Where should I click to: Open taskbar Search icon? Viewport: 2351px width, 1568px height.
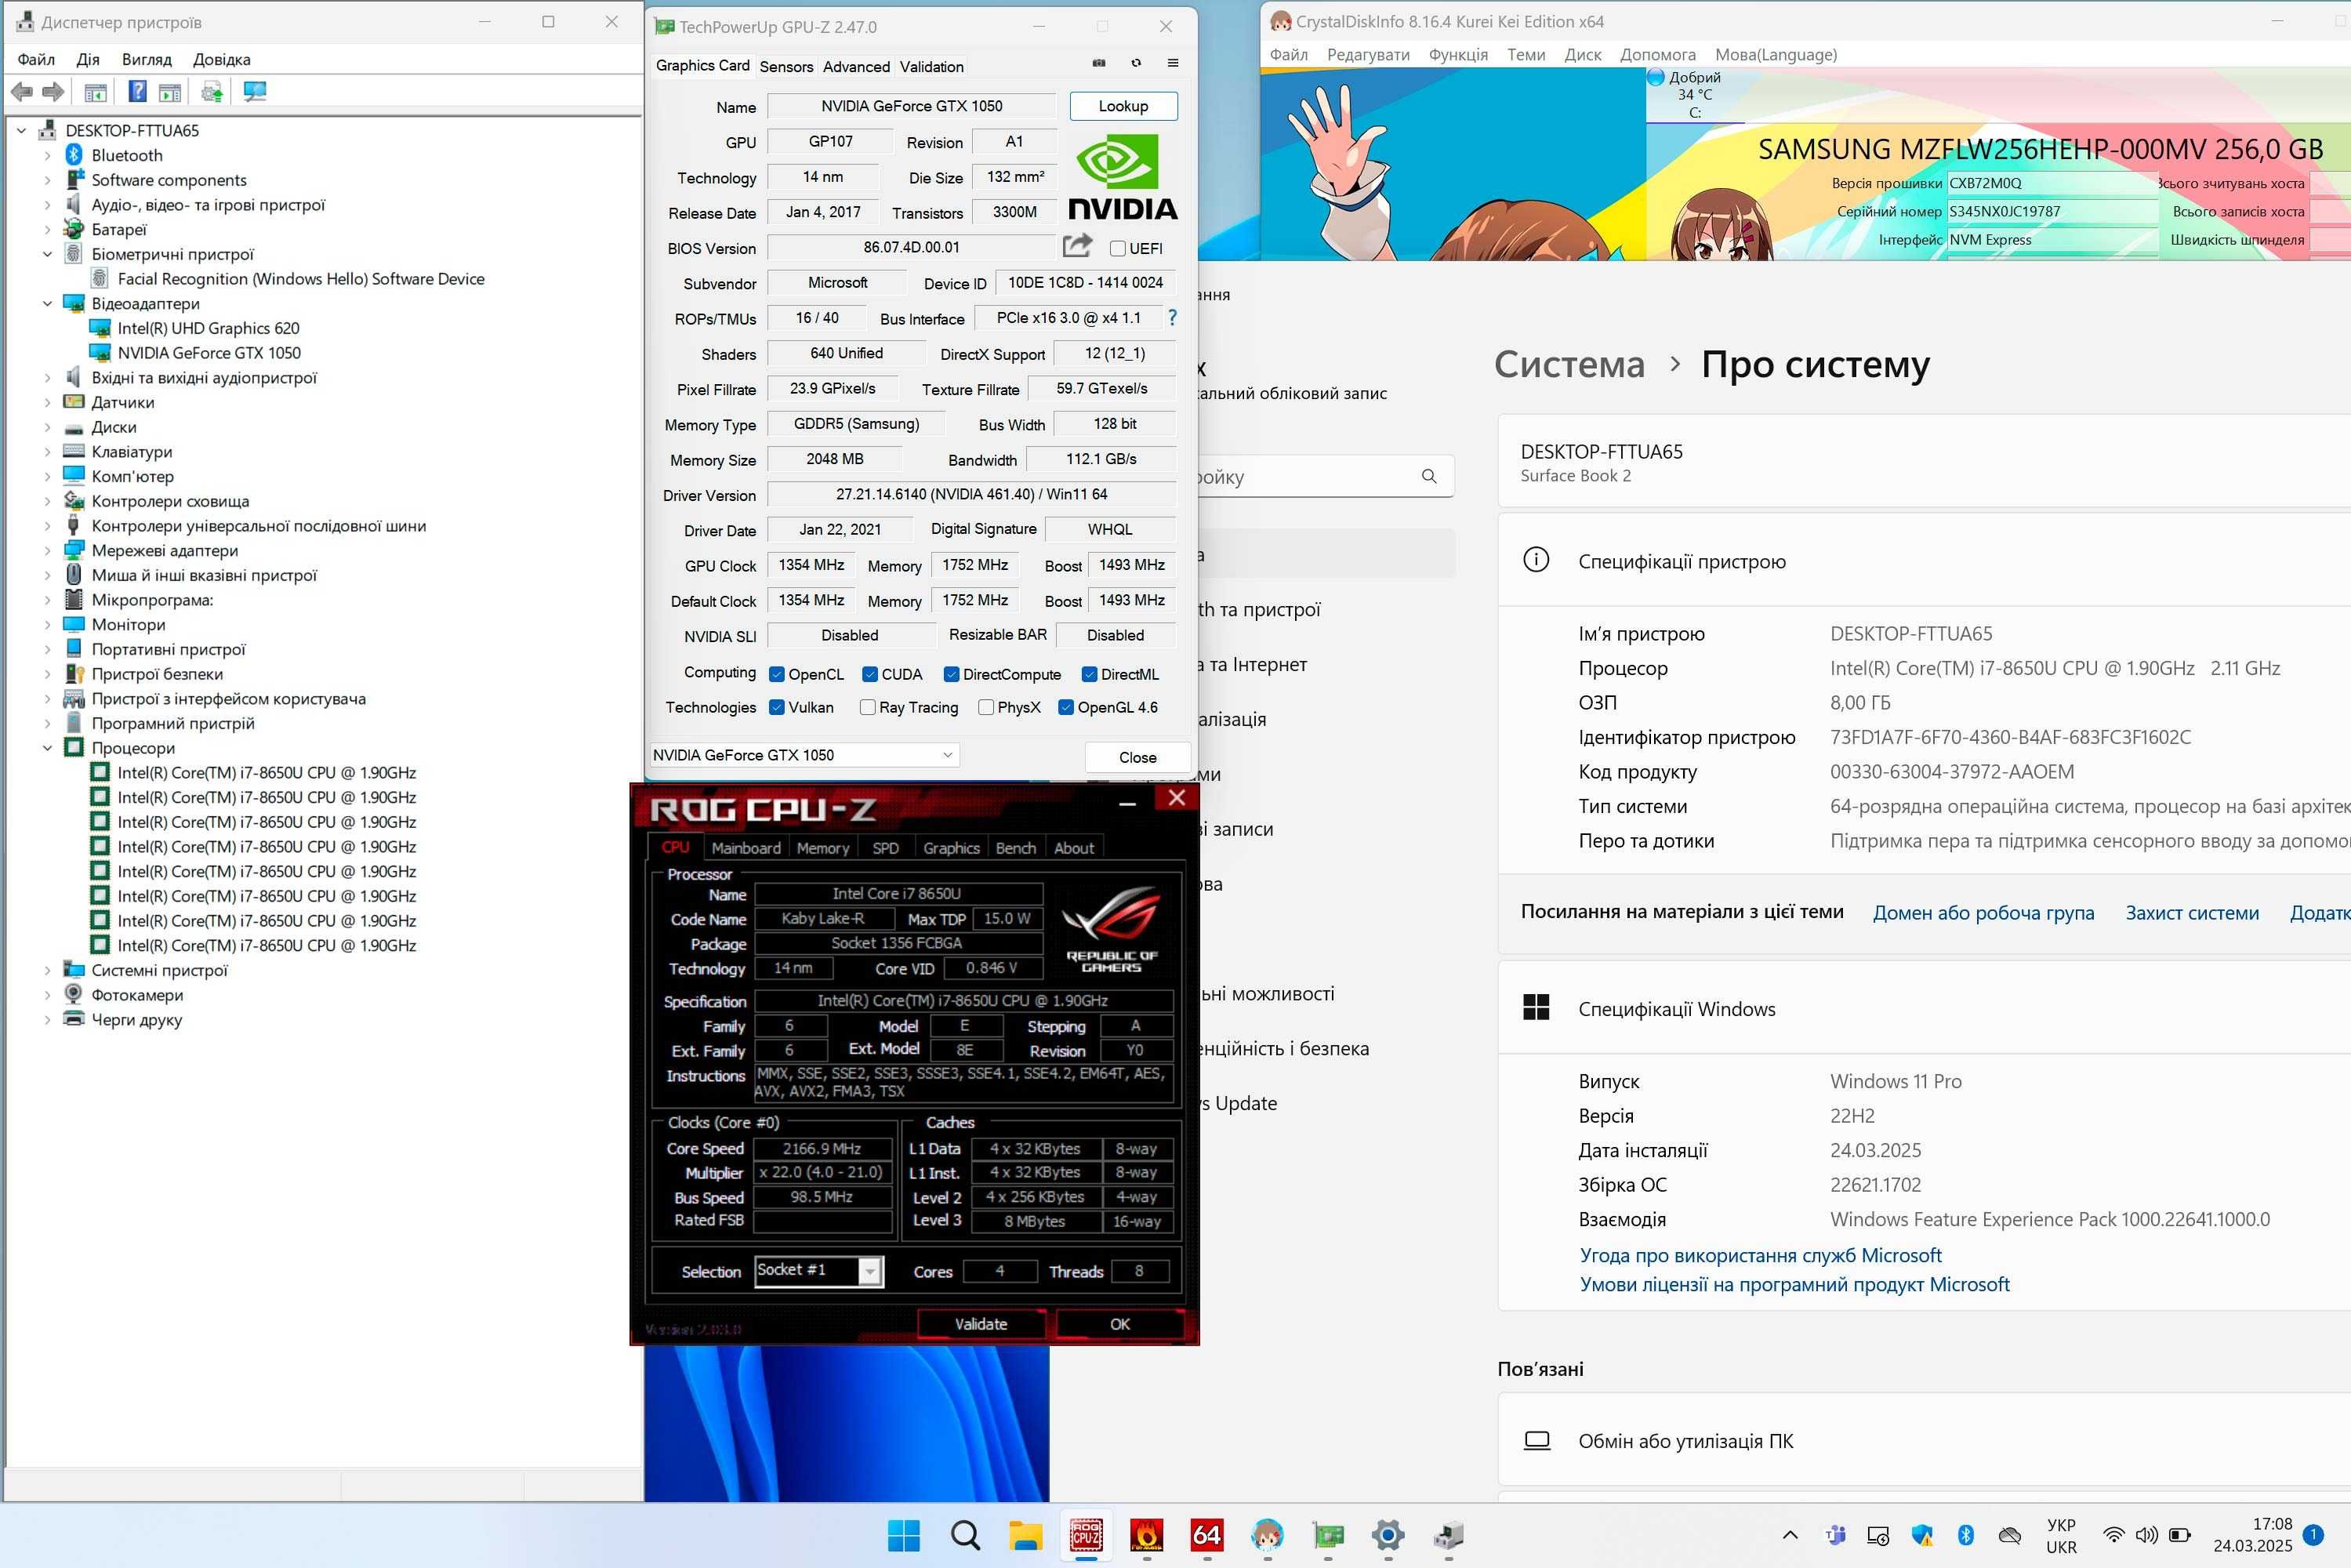(965, 1535)
